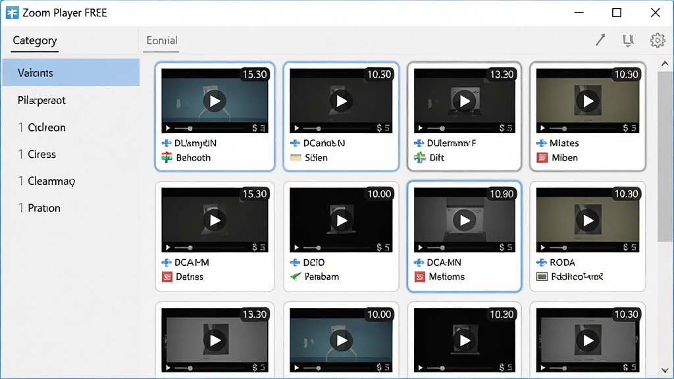This screenshot has width=674, height=379.
Task: Click the bookmark icon next to settings gear
Action: tap(628, 40)
